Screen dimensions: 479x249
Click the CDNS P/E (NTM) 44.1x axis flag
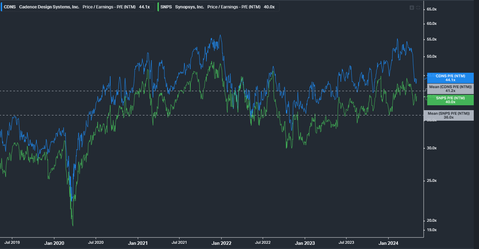[450, 78]
